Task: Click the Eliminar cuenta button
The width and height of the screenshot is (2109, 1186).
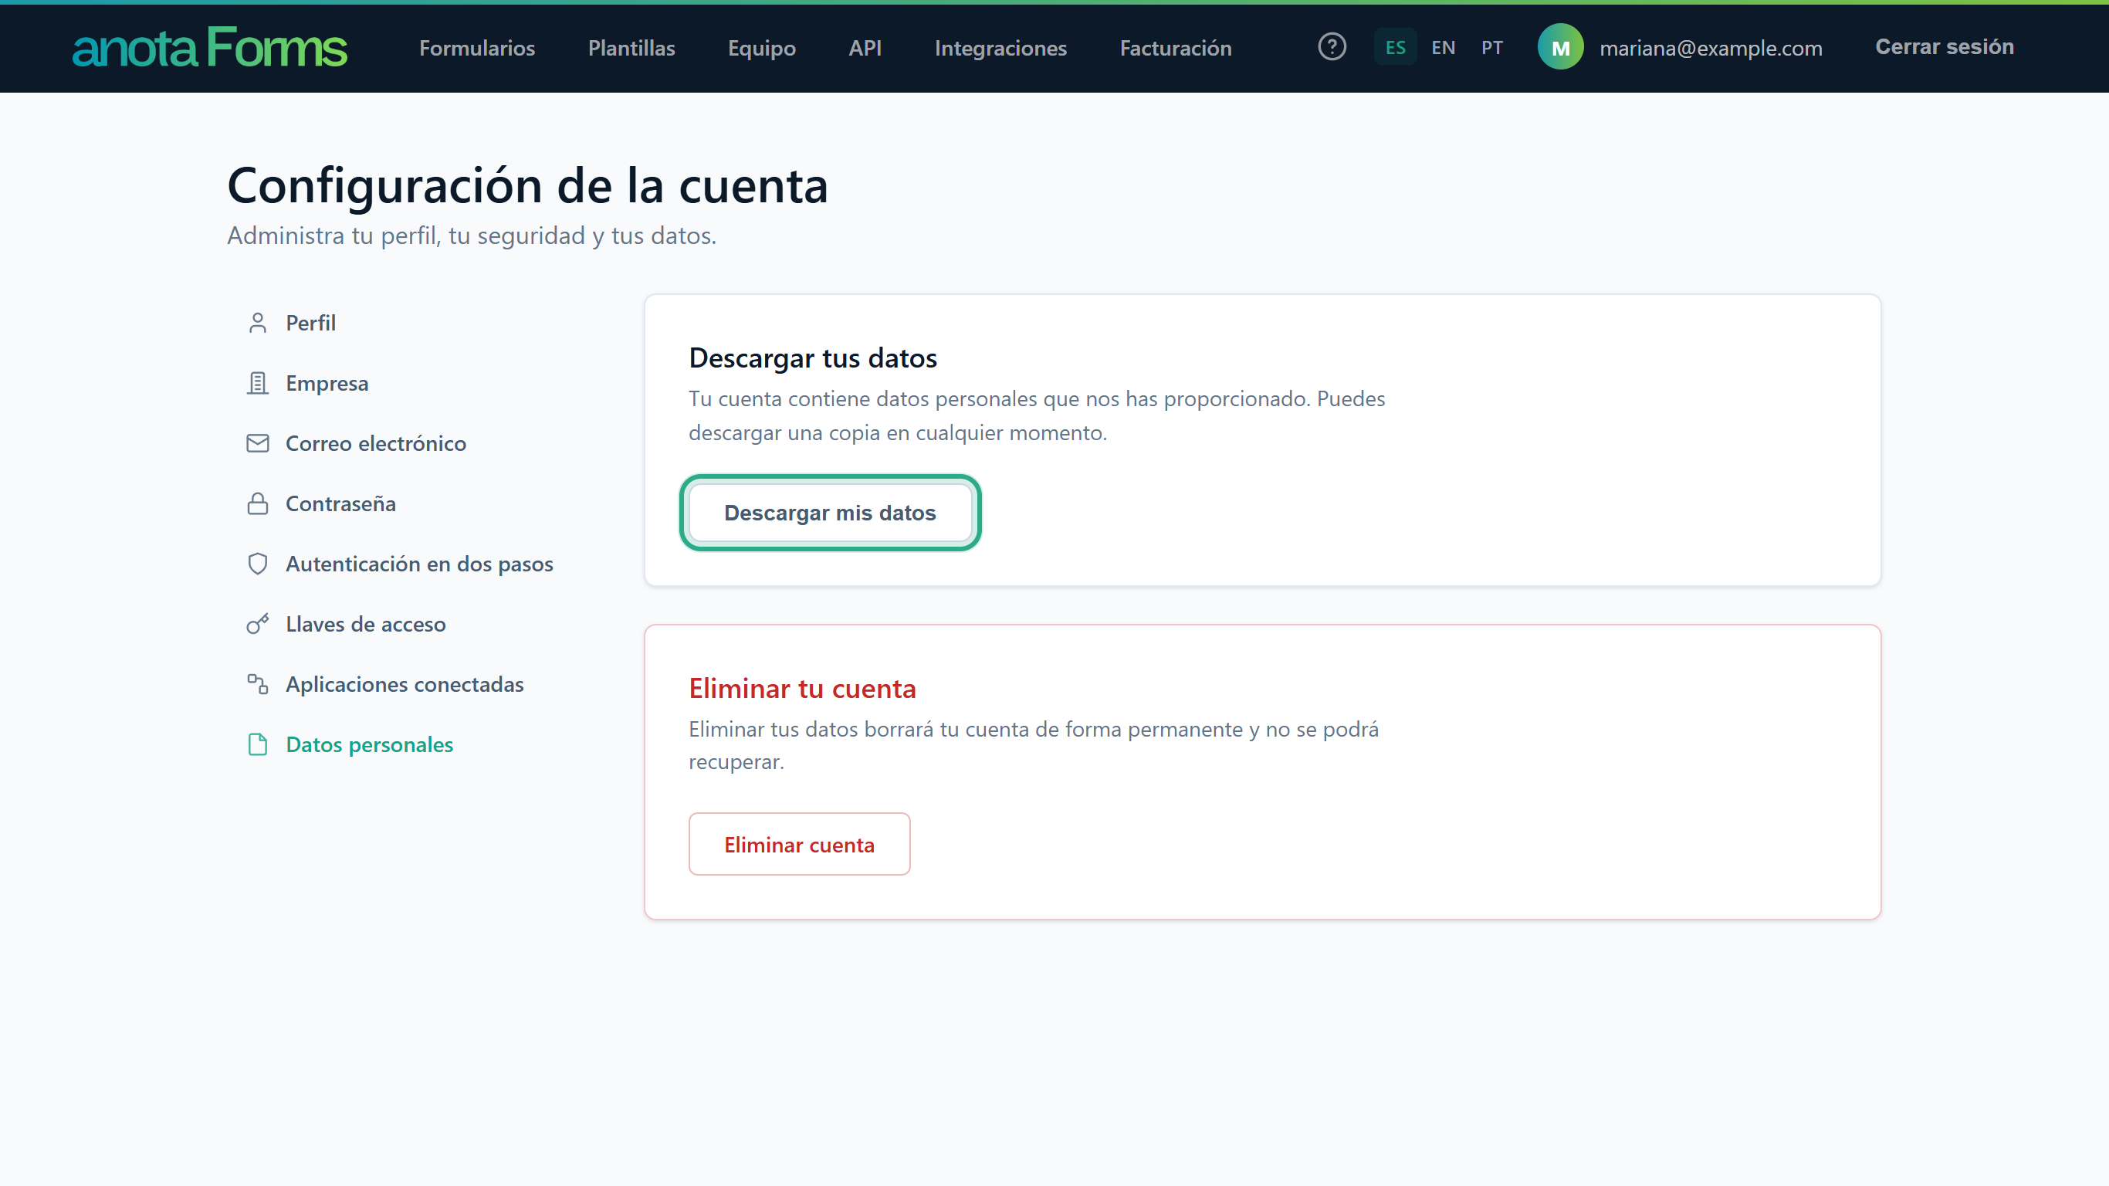Action: (x=799, y=844)
